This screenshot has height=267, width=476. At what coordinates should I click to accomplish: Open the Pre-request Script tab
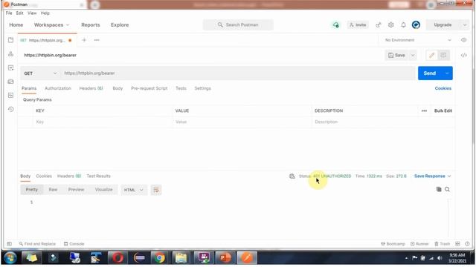pos(149,88)
